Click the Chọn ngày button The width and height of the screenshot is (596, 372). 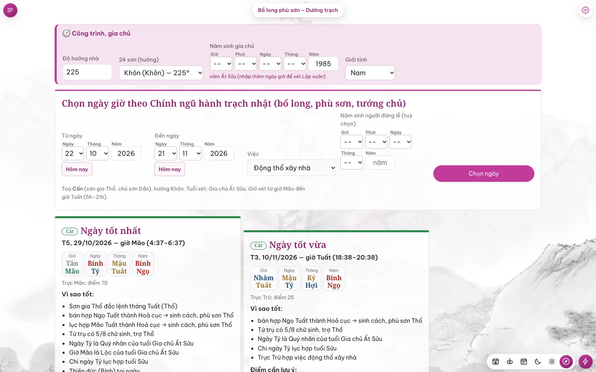tap(483, 174)
